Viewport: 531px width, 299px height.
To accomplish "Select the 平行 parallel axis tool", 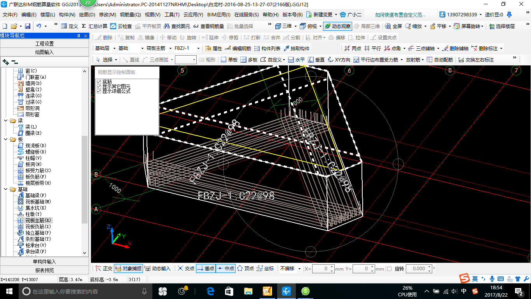I will pos(372,48).
